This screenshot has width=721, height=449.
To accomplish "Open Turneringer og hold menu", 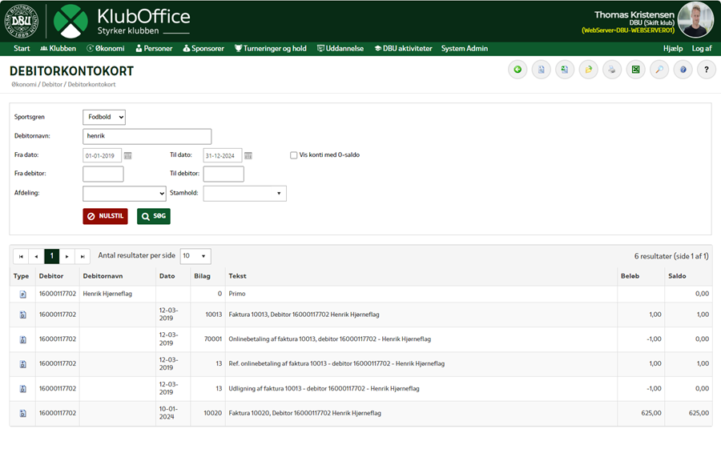I will [271, 49].
